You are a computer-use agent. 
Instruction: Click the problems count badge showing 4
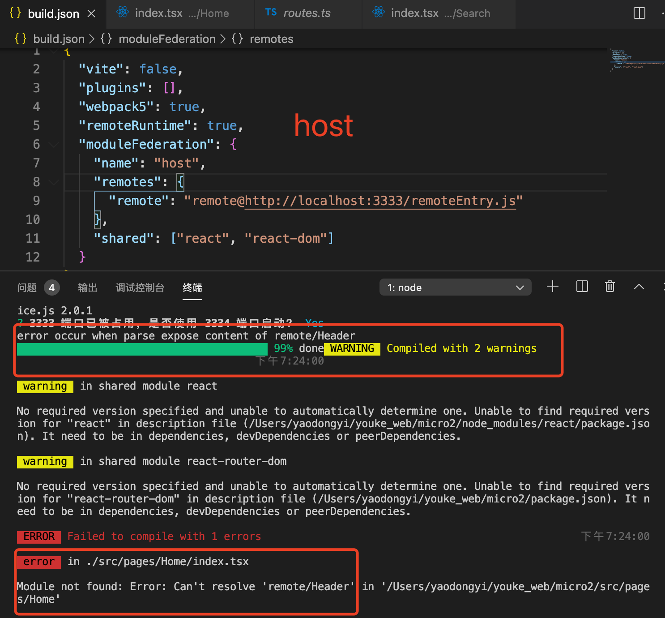52,288
